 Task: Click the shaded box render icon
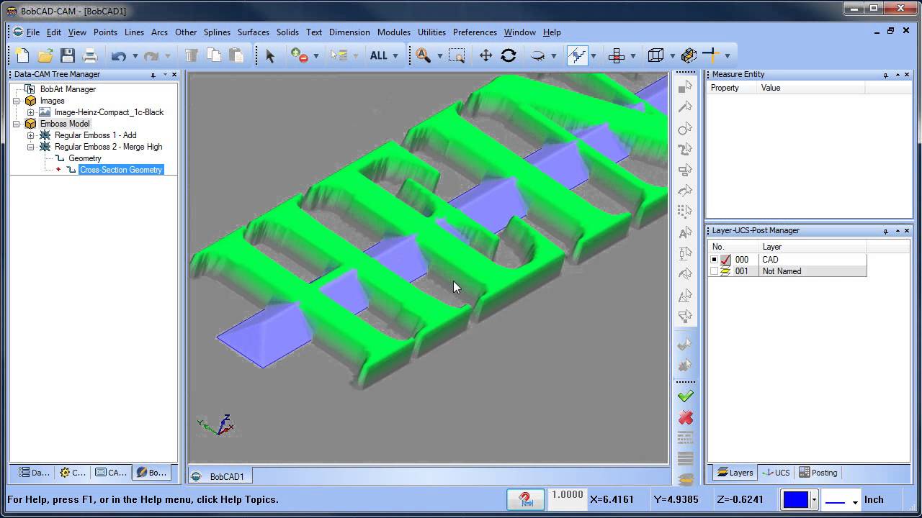tap(689, 55)
